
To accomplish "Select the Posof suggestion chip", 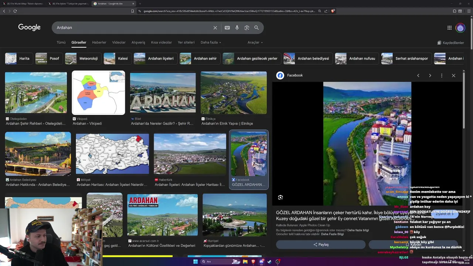I will click(x=48, y=58).
